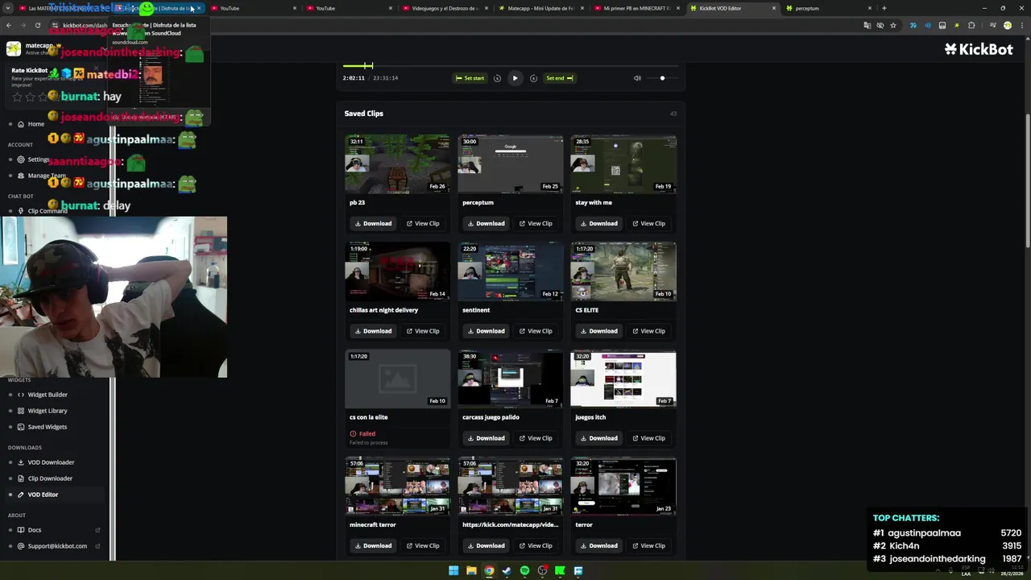Open Support@kickbot.com link
The height and width of the screenshot is (580, 1031).
57,546
